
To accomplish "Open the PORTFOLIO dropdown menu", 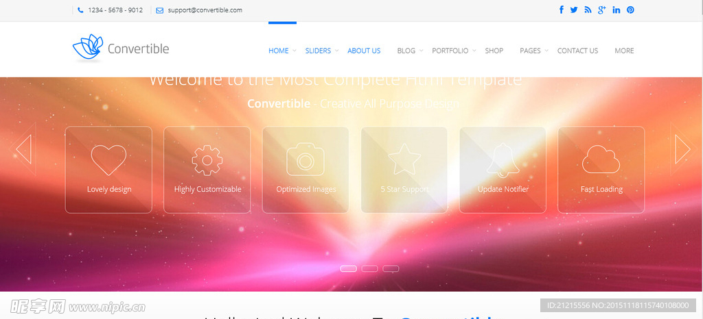I will point(453,51).
